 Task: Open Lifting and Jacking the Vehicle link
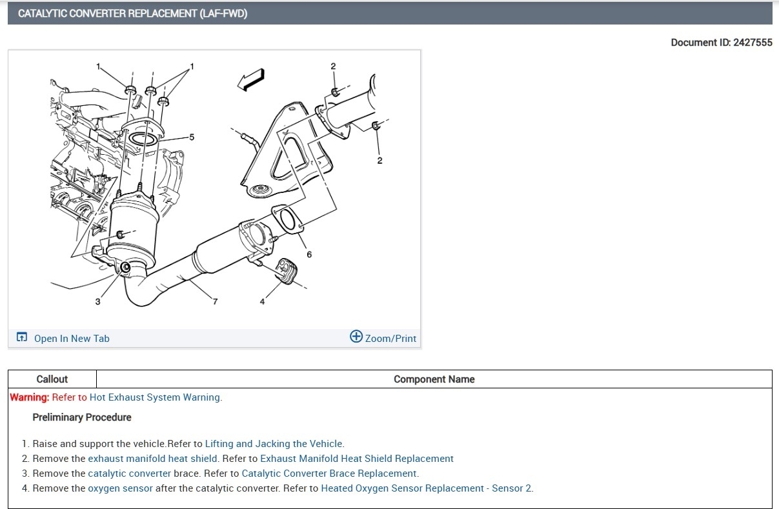[274, 444]
